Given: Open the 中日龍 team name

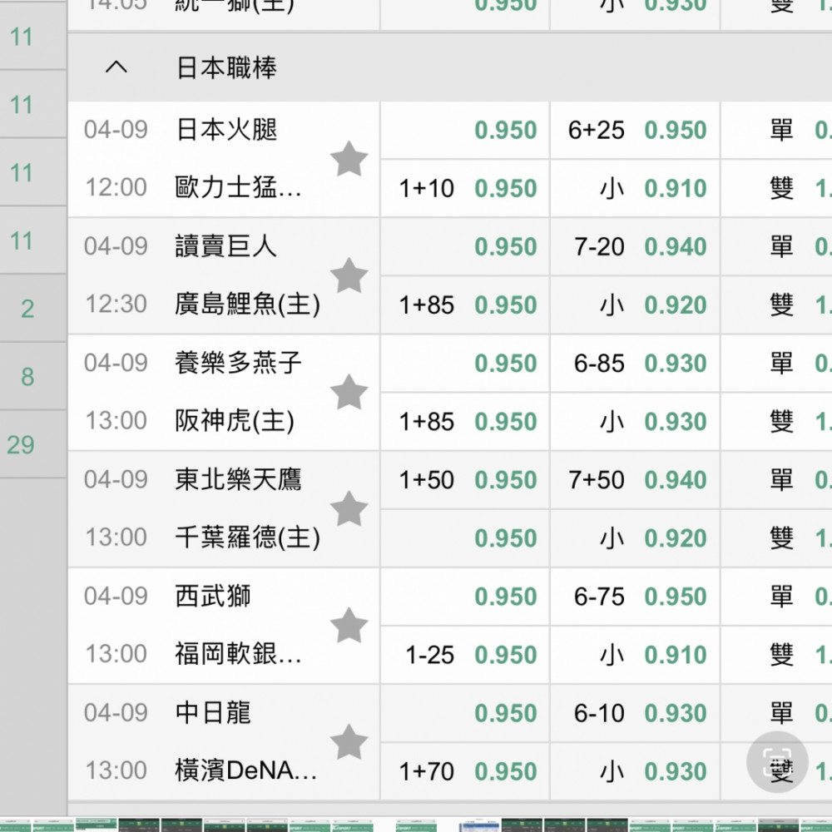Looking at the screenshot, I should click(213, 713).
